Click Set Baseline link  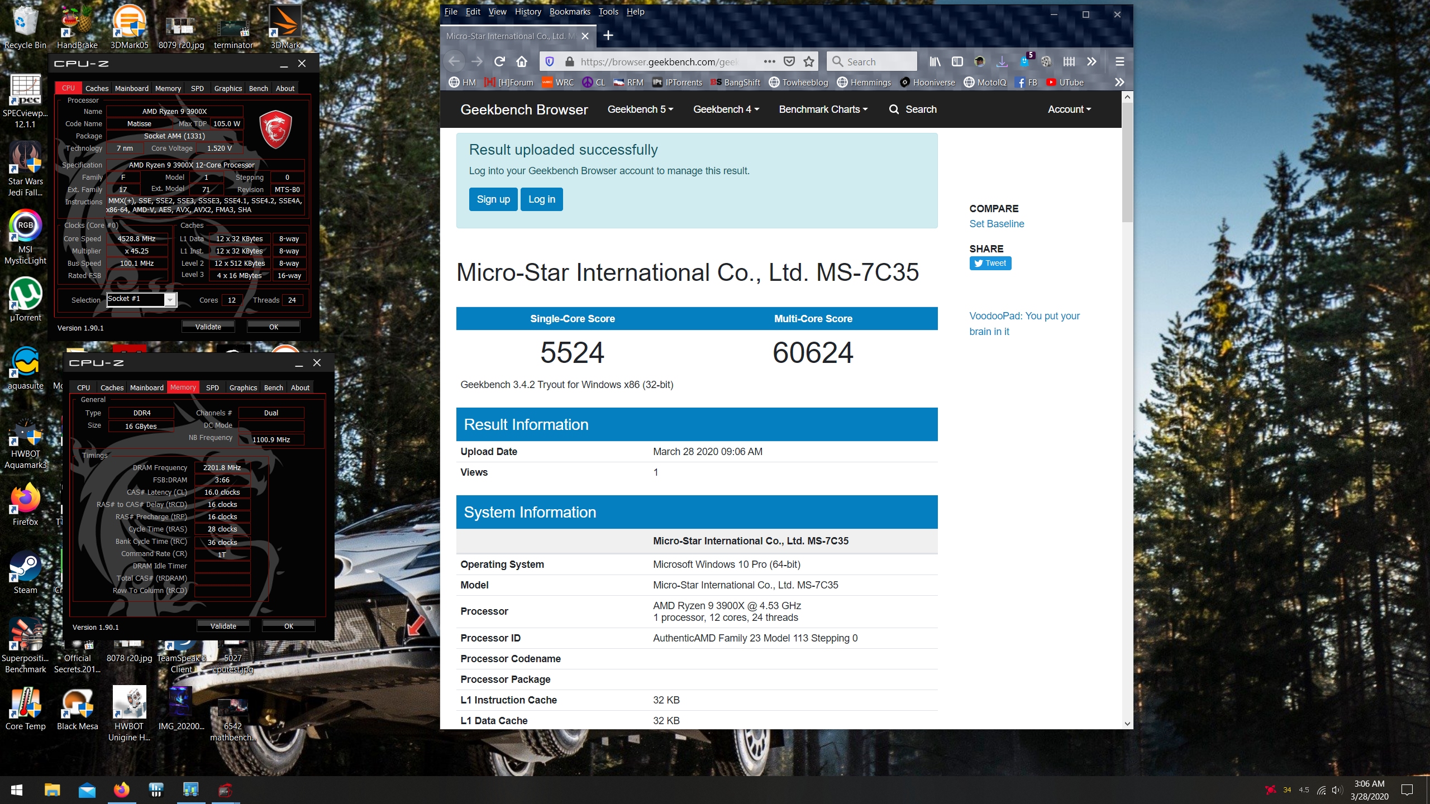coord(997,224)
